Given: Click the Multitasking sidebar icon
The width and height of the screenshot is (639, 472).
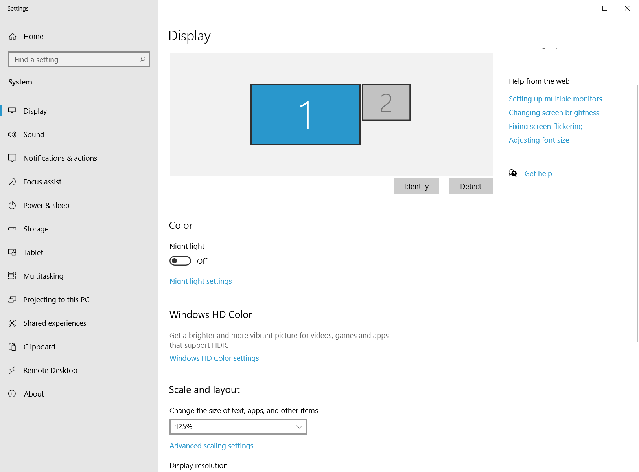Looking at the screenshot, I should [12, 276].
